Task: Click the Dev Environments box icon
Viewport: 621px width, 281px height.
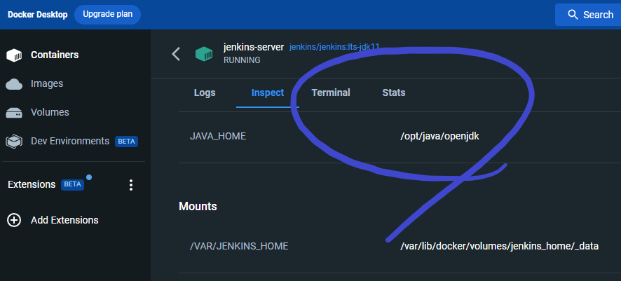Action: [14, 142]
